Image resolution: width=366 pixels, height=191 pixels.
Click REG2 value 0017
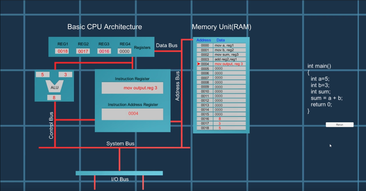coord(83,51)
